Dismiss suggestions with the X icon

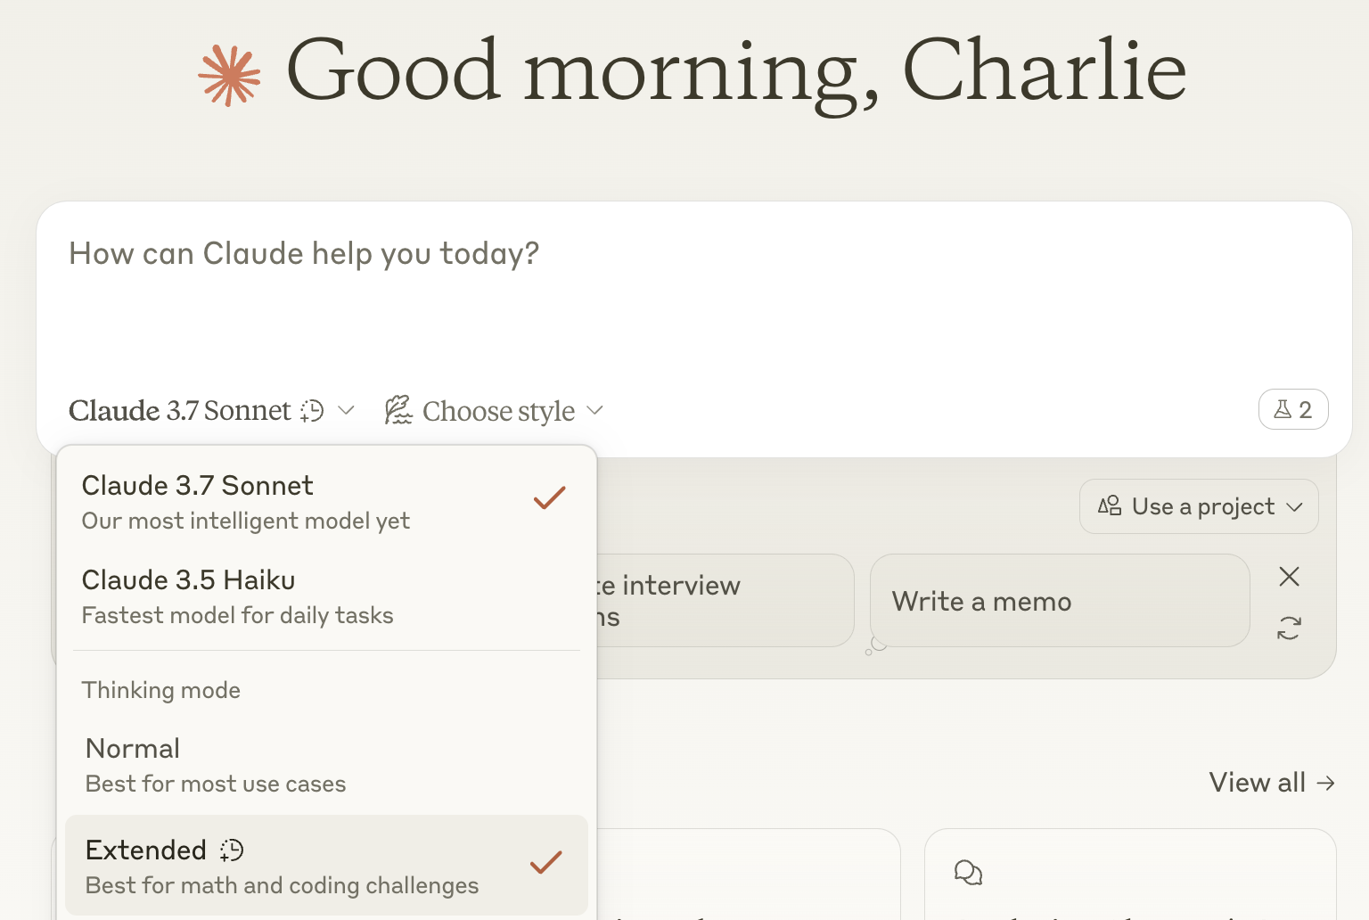tap(1289, 577)
